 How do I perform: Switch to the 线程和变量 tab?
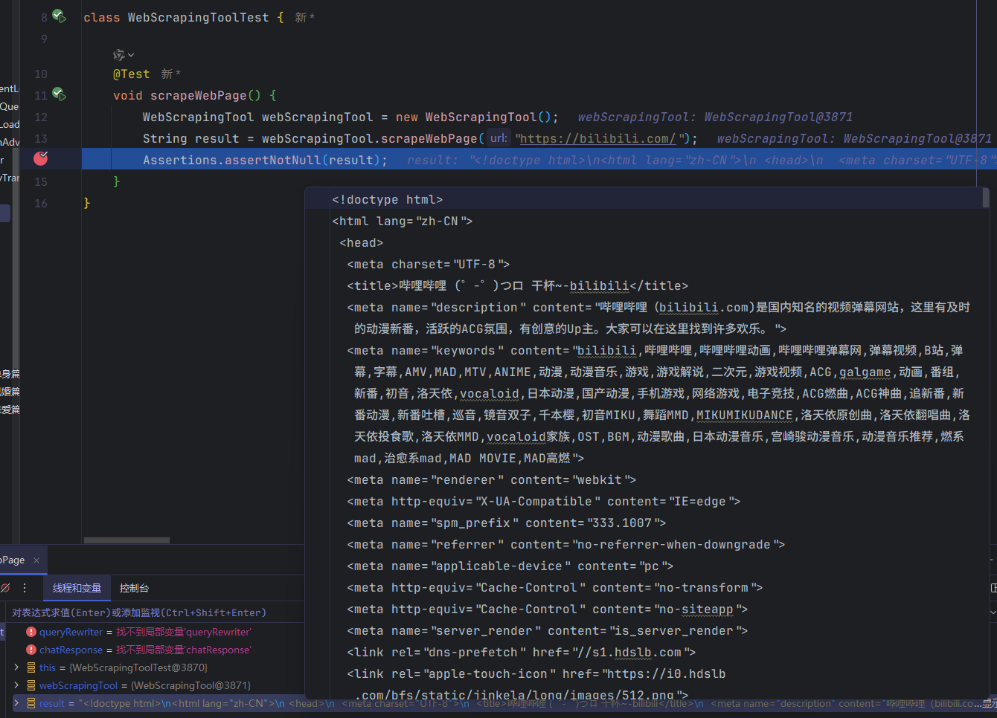click(77, 588)
